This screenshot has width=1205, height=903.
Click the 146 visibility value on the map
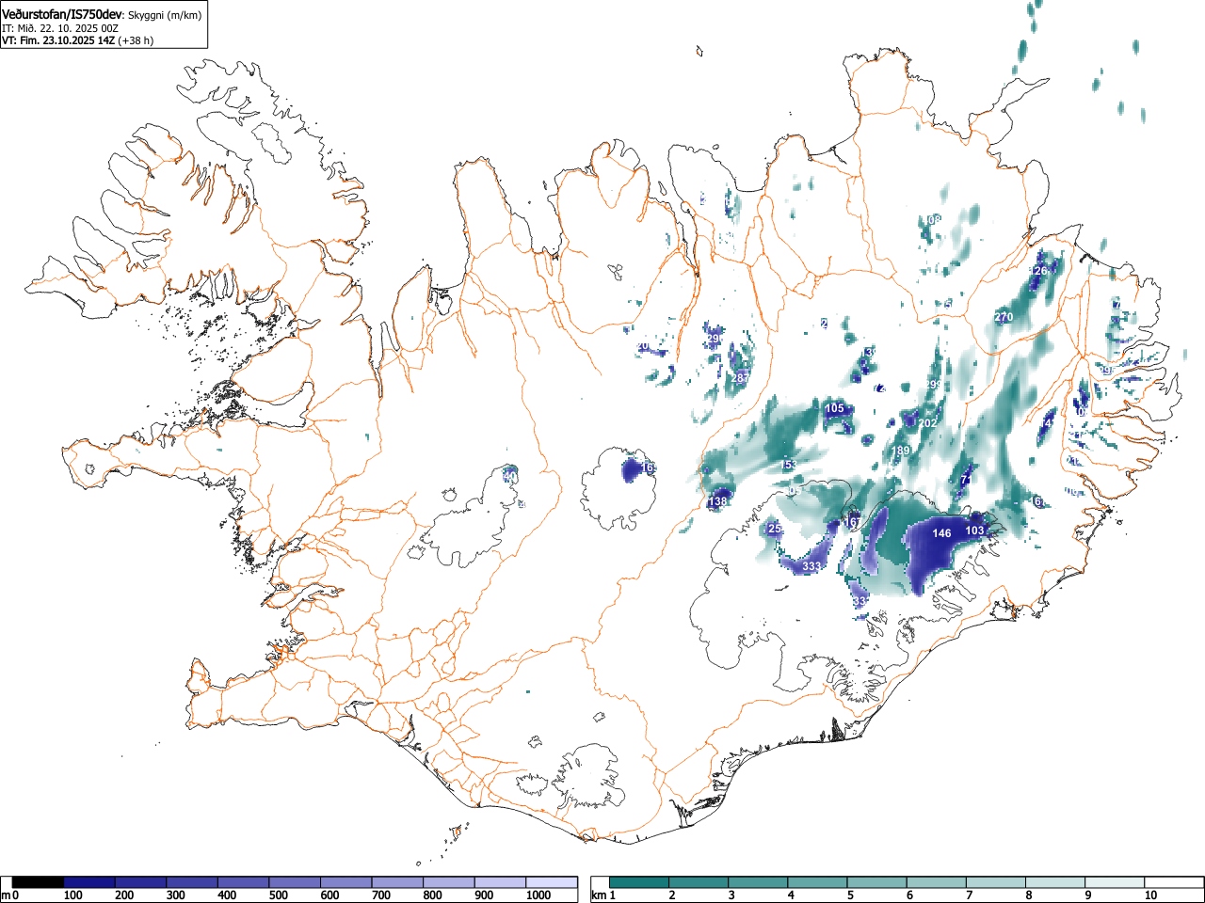tap(941, 533)
